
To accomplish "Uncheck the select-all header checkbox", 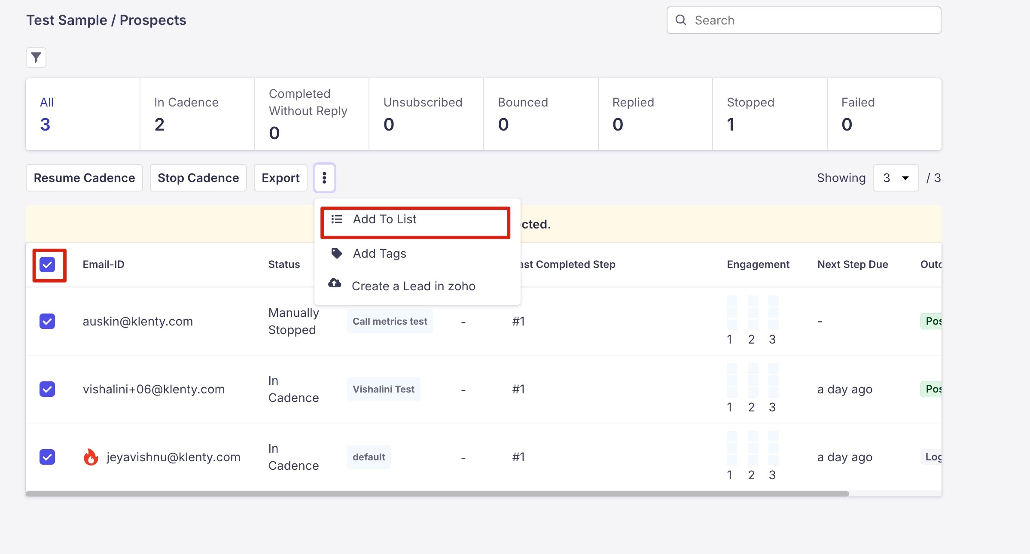I will click(47, 265).
